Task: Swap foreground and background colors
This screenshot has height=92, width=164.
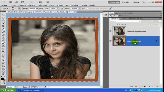Action: coord(5,77)
